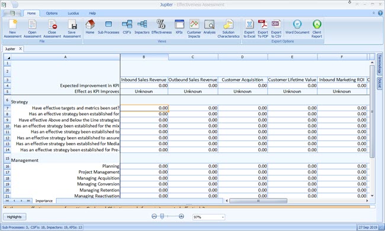The image size is (385, 231).
Task: Open an assessment via Open Assessment
Action: coord(32,29)
